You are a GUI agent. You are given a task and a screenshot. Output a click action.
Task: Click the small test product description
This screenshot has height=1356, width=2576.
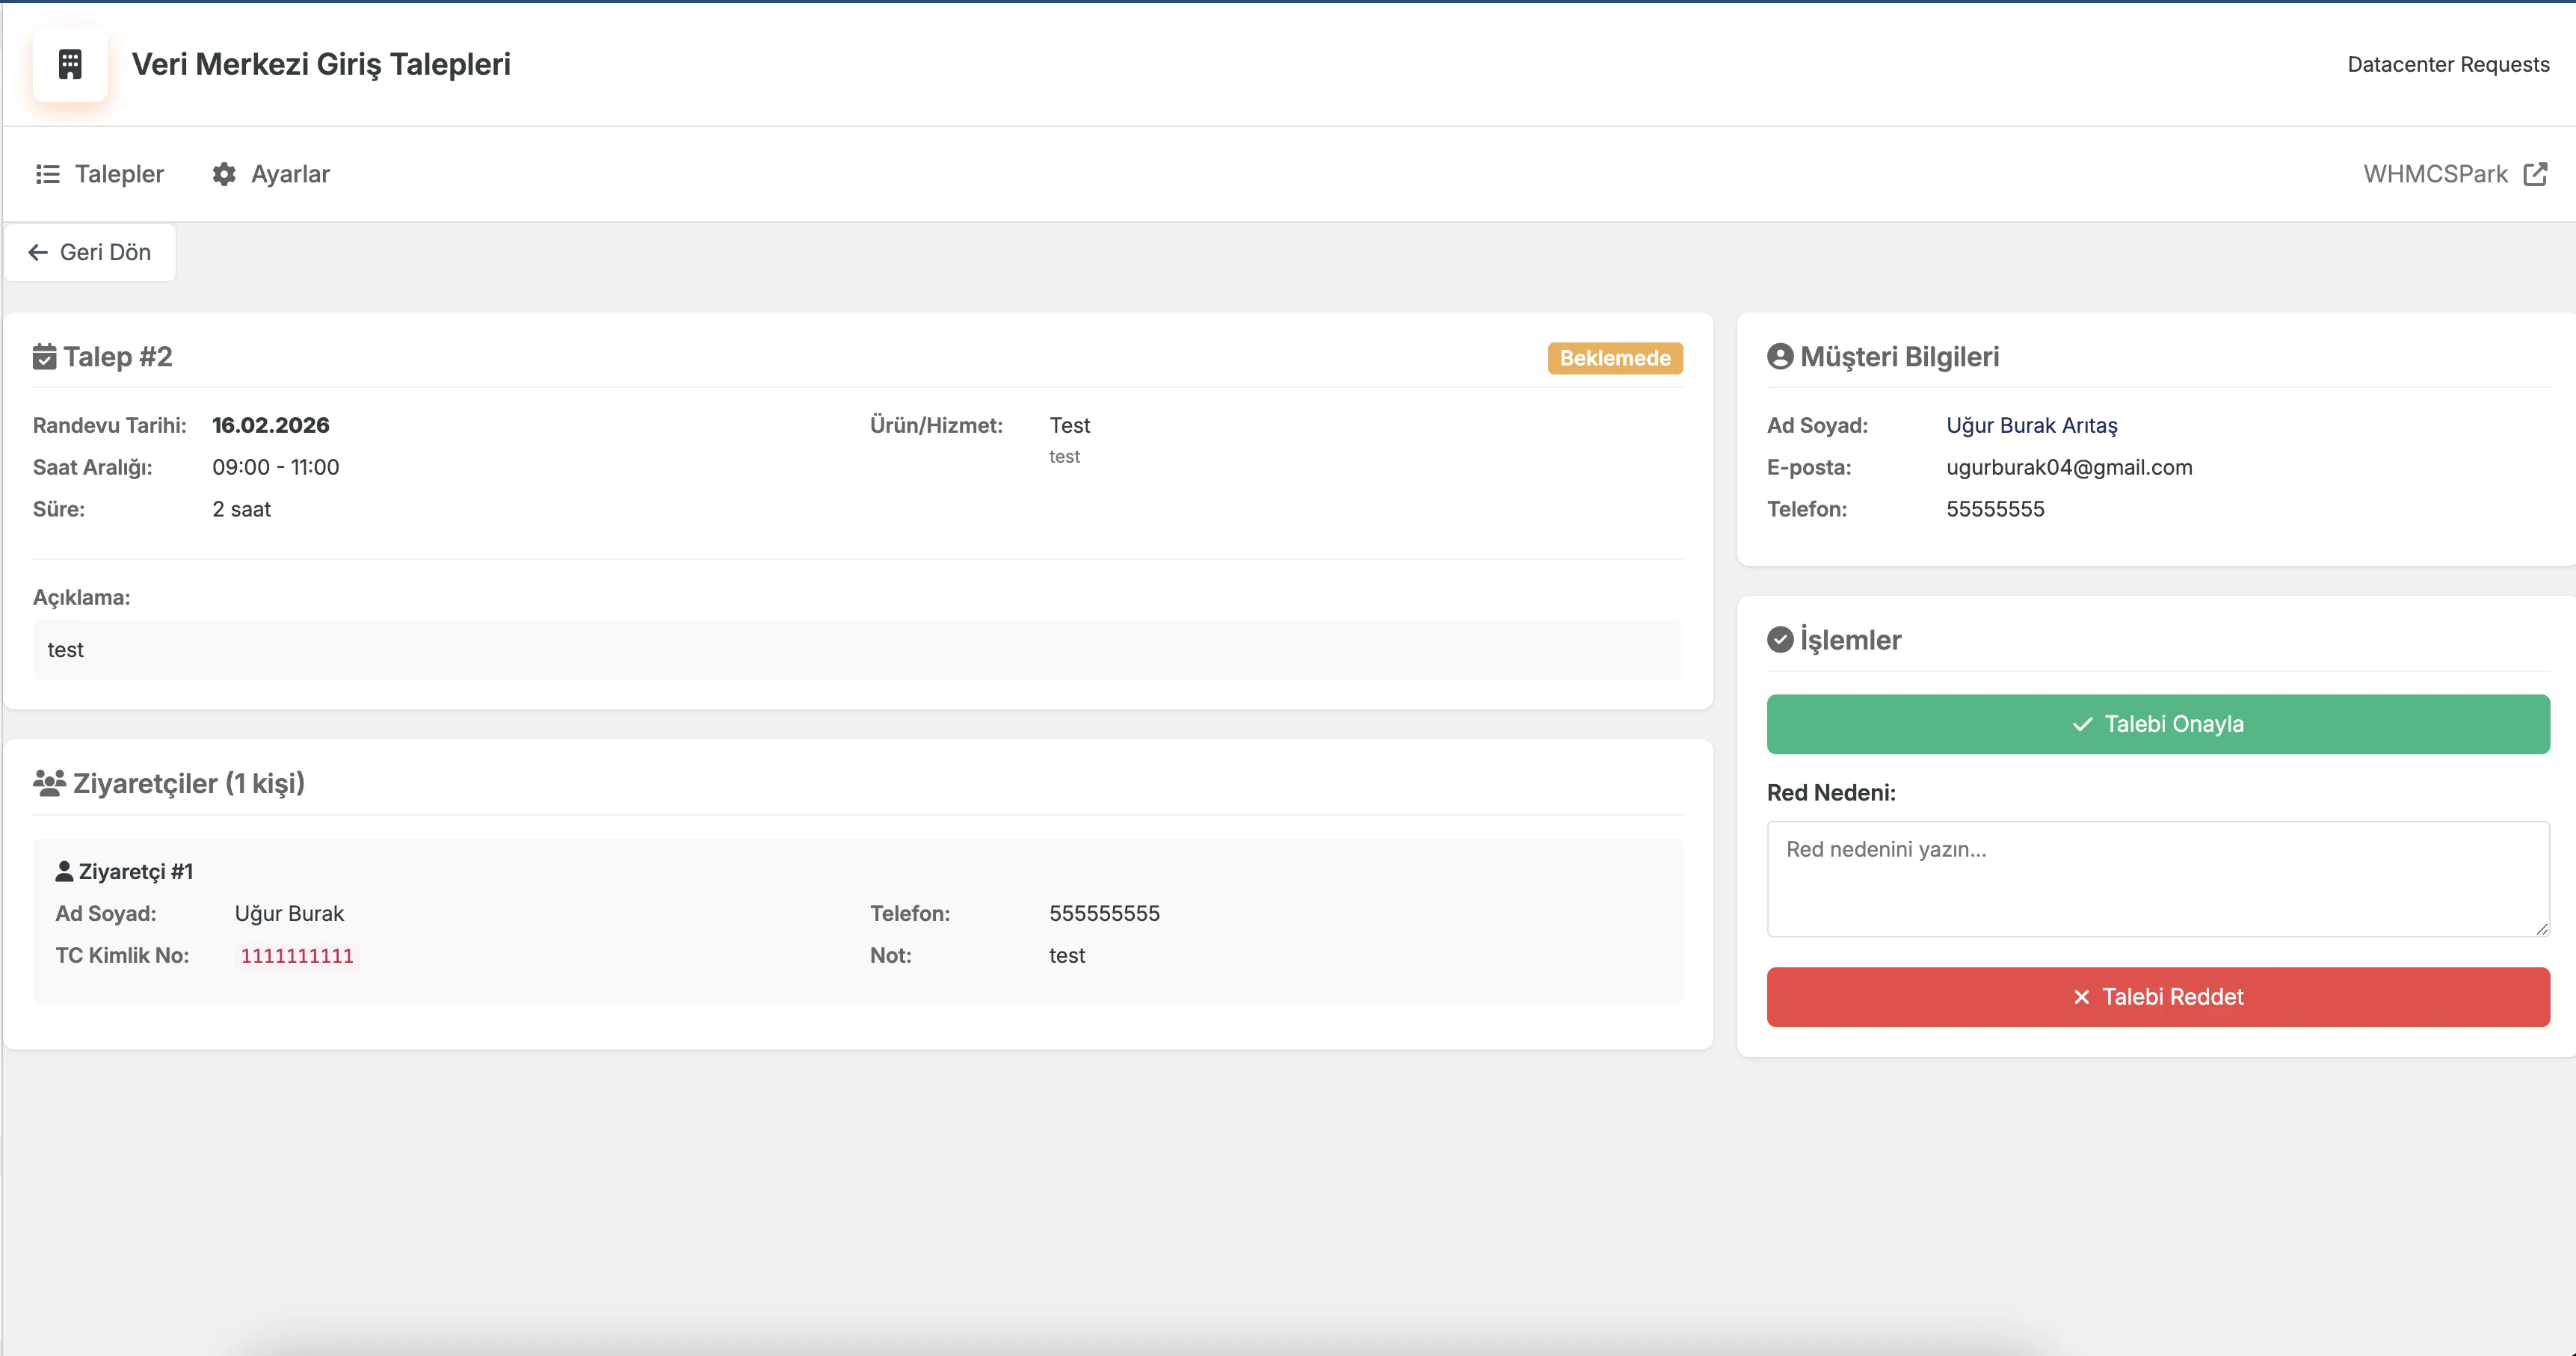tap(1064, 457)
